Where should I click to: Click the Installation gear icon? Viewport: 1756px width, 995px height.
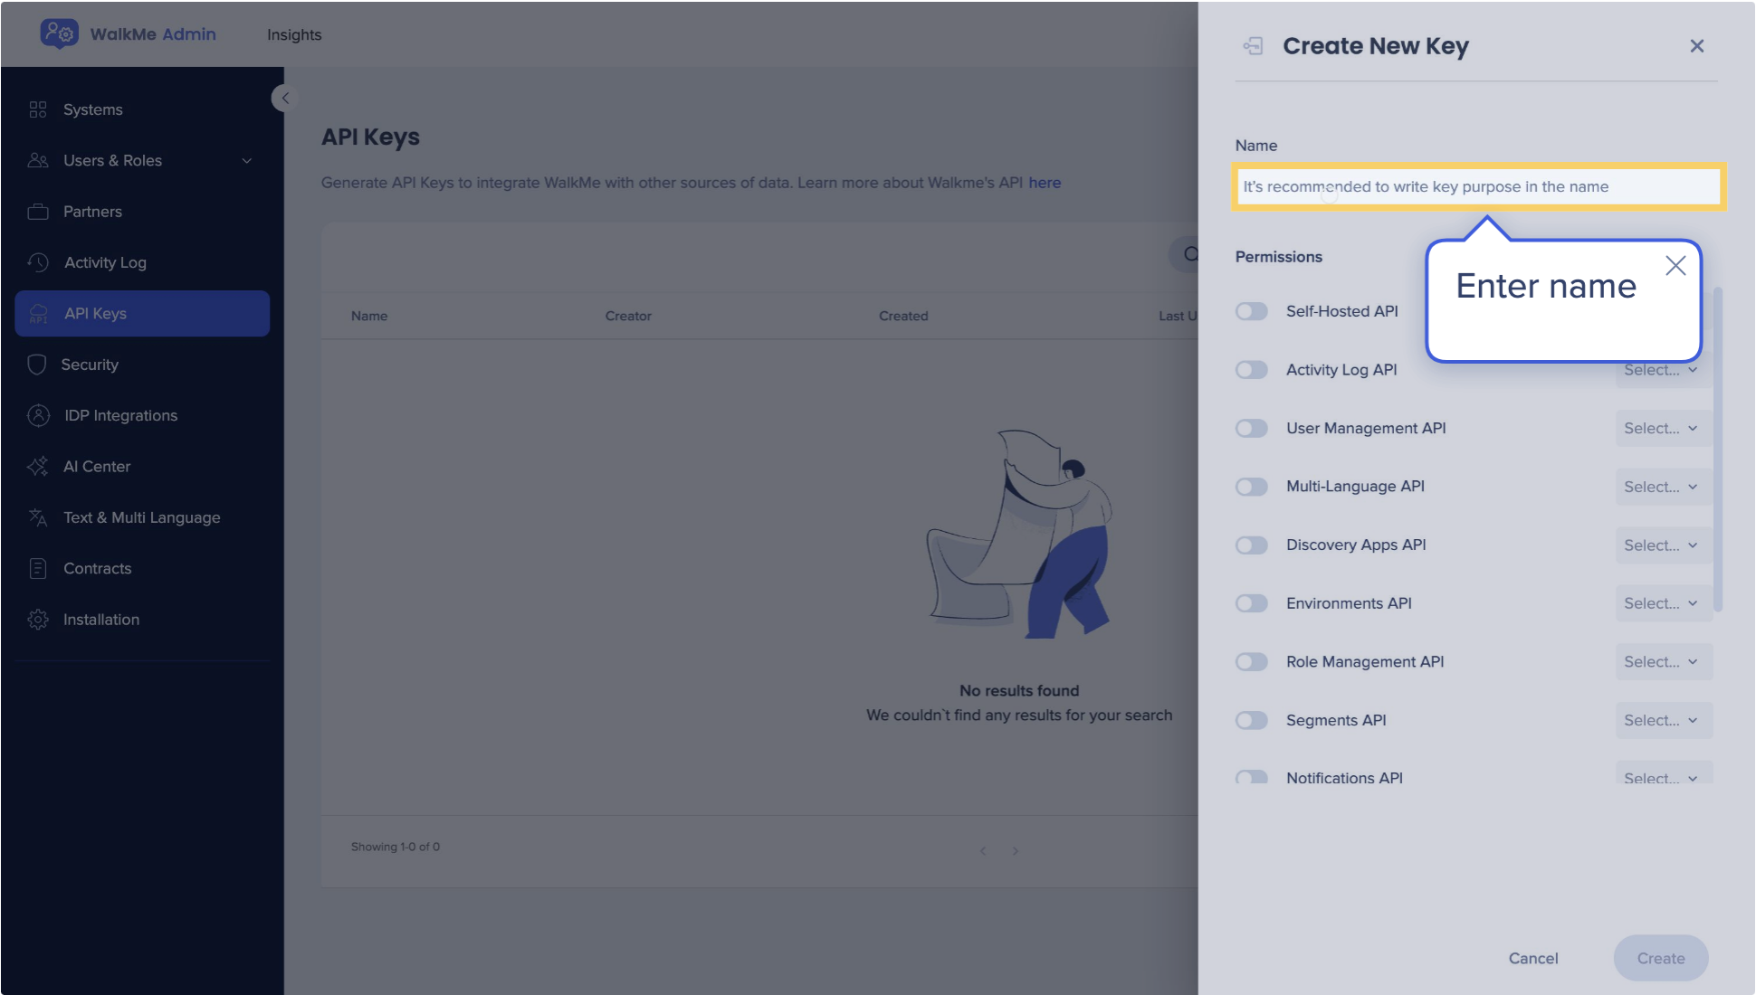tap(37, 620)
